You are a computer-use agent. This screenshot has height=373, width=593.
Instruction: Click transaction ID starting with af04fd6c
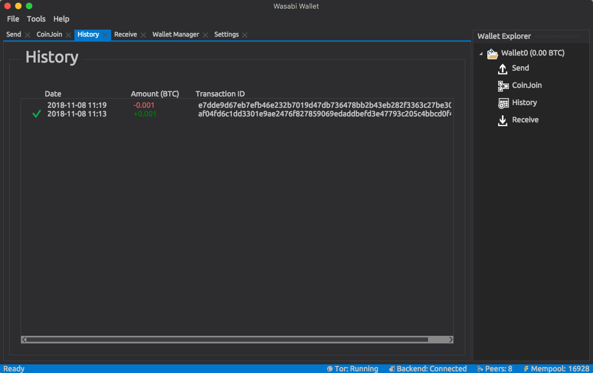click(x=325, y=114)
